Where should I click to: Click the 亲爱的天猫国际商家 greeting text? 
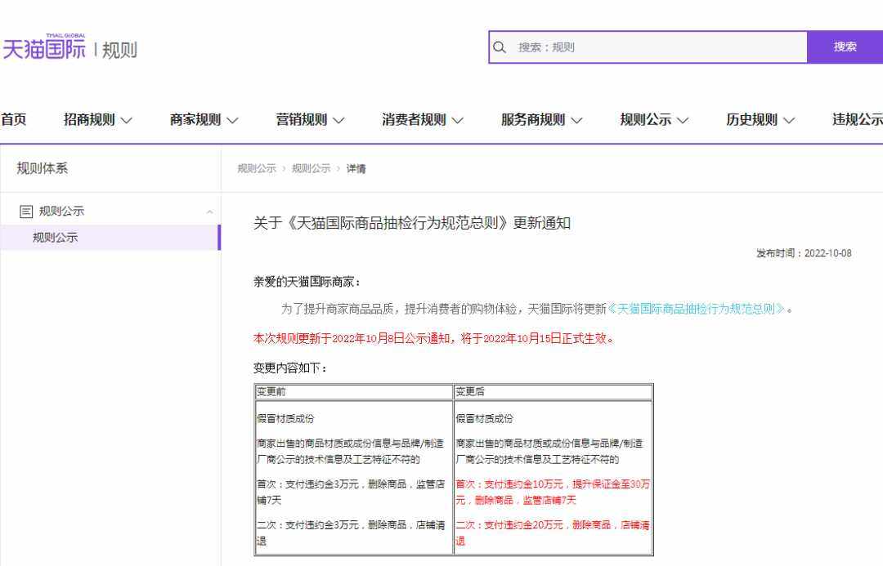click(x=307, y=282)
